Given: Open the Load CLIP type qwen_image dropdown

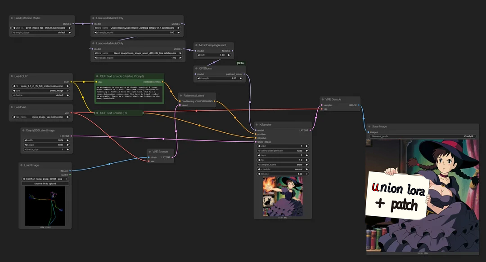Looking at the screenshot, I should pos(41,91).
